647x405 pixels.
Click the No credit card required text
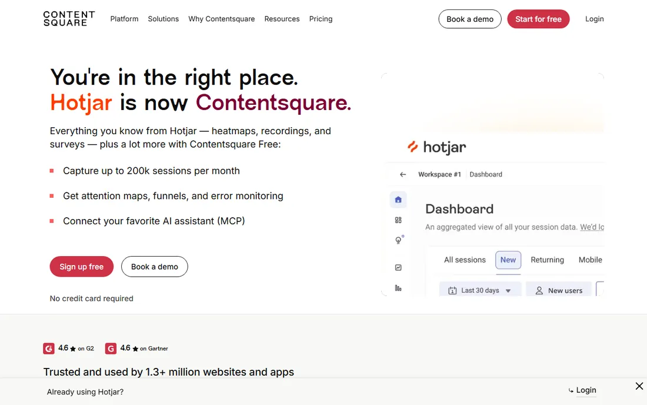[x=92, y=298]
